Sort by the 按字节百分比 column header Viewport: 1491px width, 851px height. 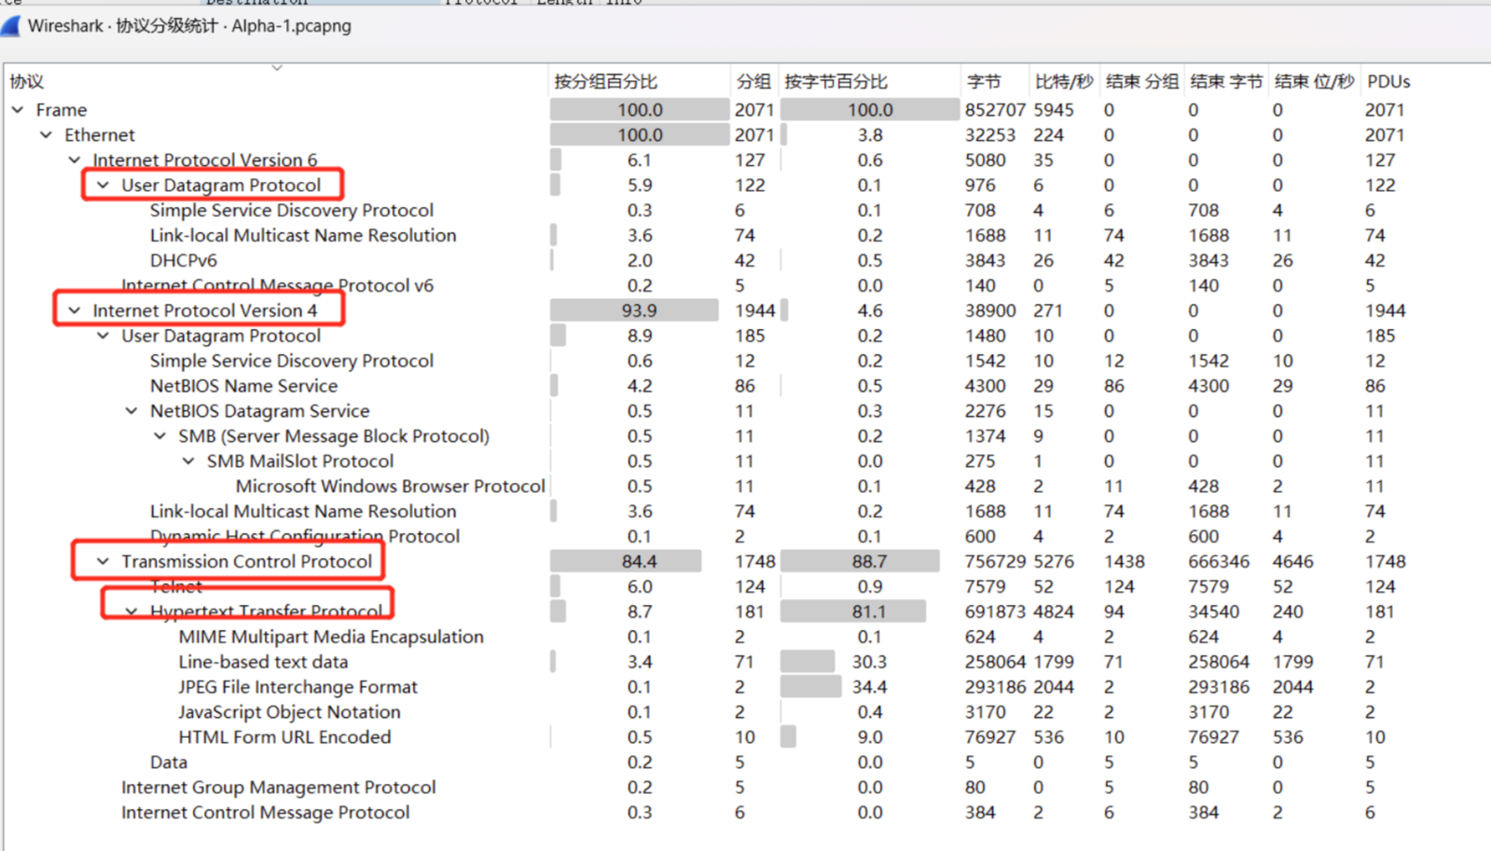coord(835,82)
